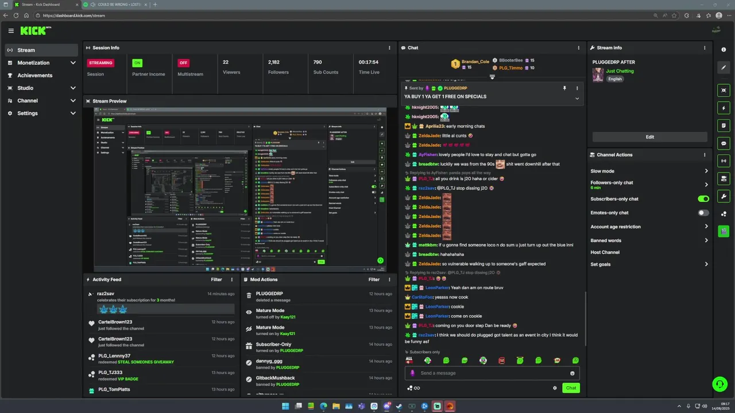Select the red angry emote
The width and height of the screenshot is (735, 413).
501,360
